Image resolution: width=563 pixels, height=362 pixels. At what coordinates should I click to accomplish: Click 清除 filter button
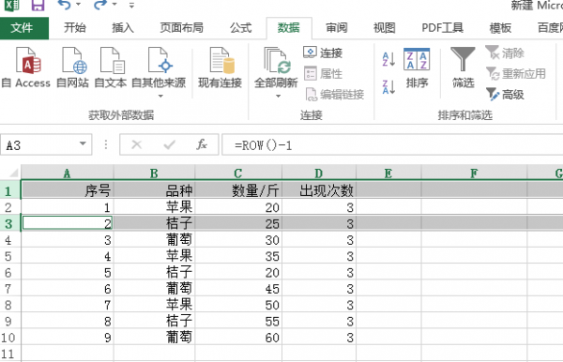tap(505, 53)
